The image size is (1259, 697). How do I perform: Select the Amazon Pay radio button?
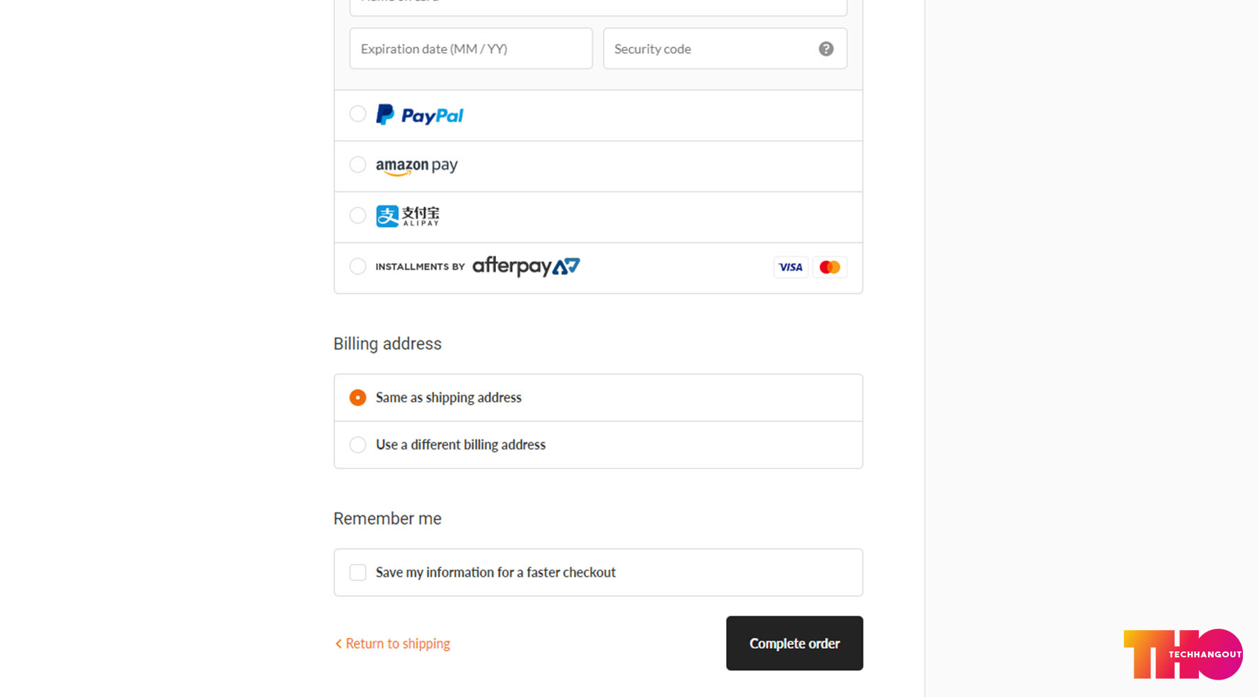357,164
